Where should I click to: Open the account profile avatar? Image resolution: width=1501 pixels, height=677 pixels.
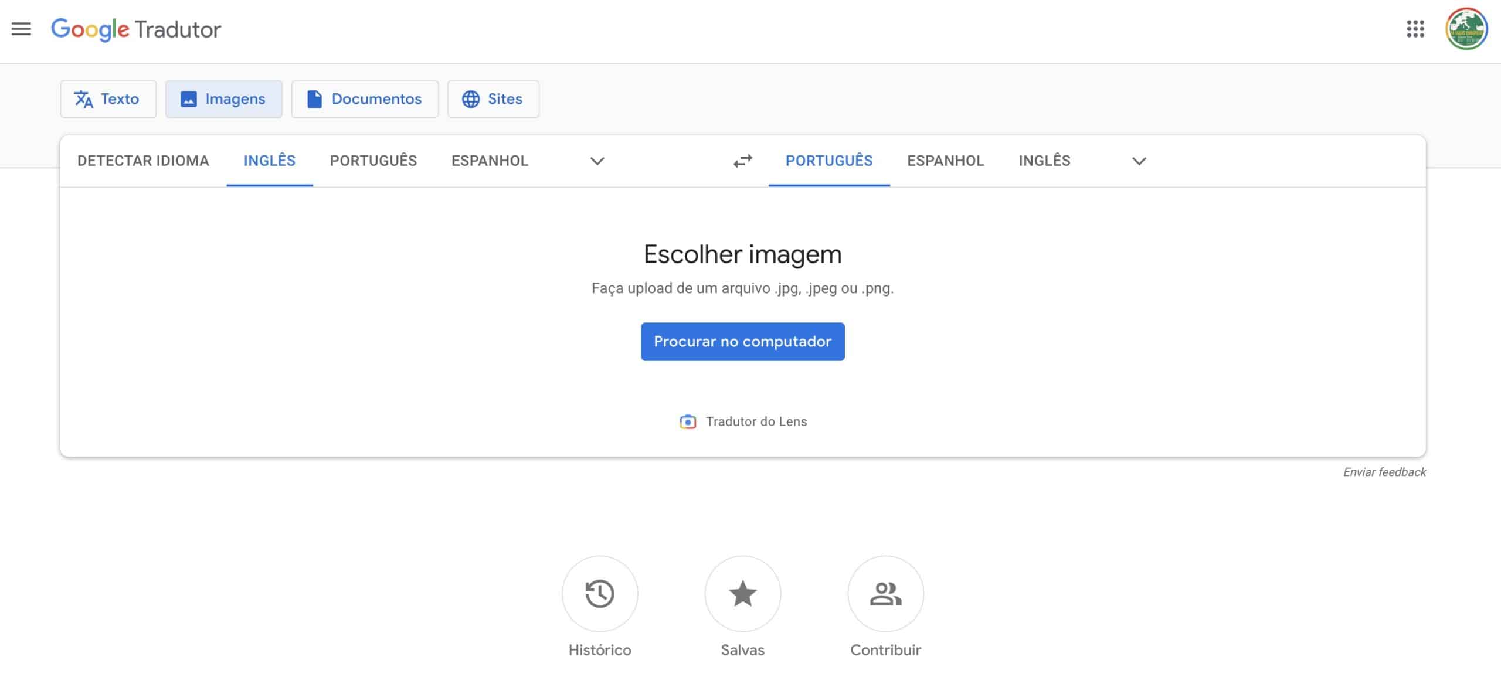click(1466, 29)
